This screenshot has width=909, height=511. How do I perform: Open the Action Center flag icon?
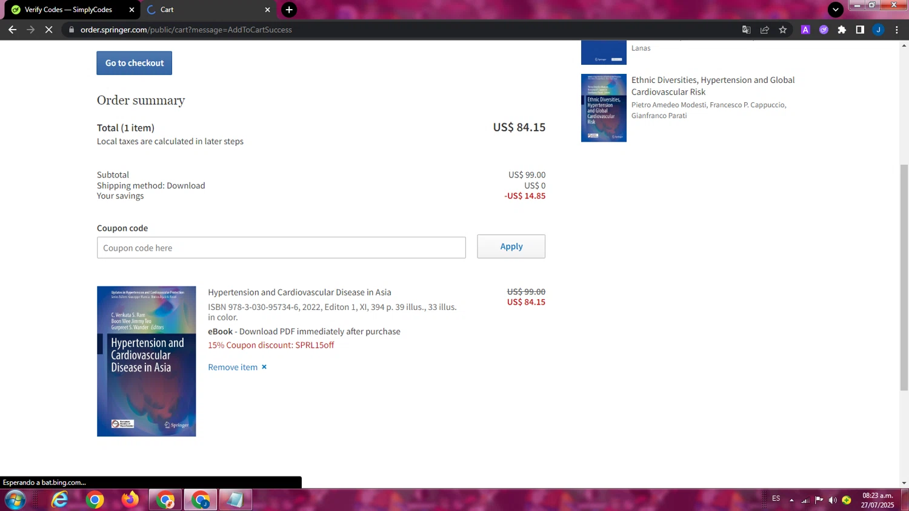(819, 500)
